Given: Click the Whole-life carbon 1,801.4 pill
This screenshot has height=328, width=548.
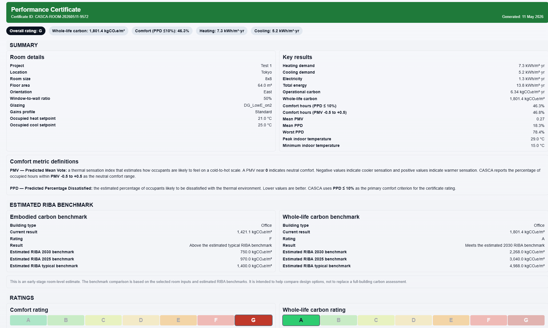Looking at the screenshot, I should (88, 31).
